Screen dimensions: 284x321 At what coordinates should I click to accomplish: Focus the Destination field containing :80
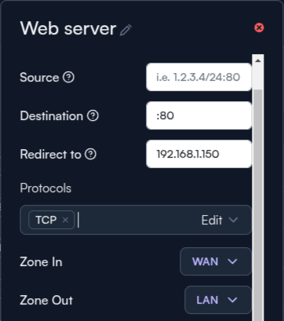pos(198,115)
